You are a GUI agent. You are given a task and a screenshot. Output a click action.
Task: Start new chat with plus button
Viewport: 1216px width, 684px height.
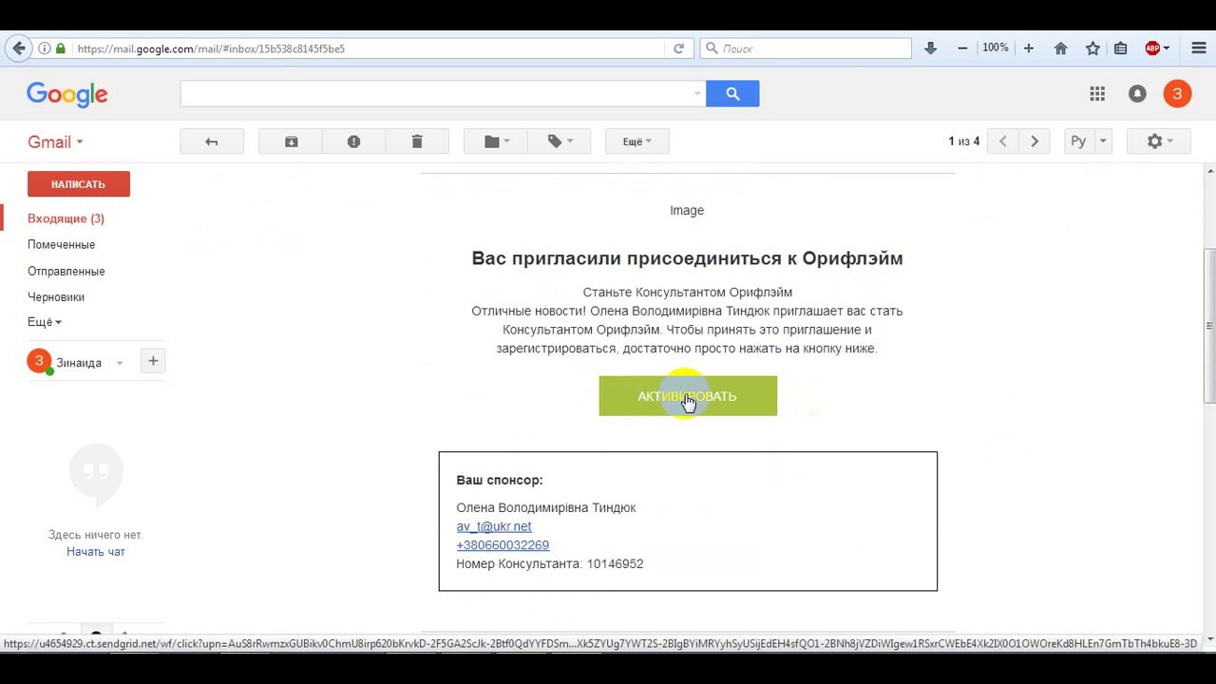click(153, 361)
